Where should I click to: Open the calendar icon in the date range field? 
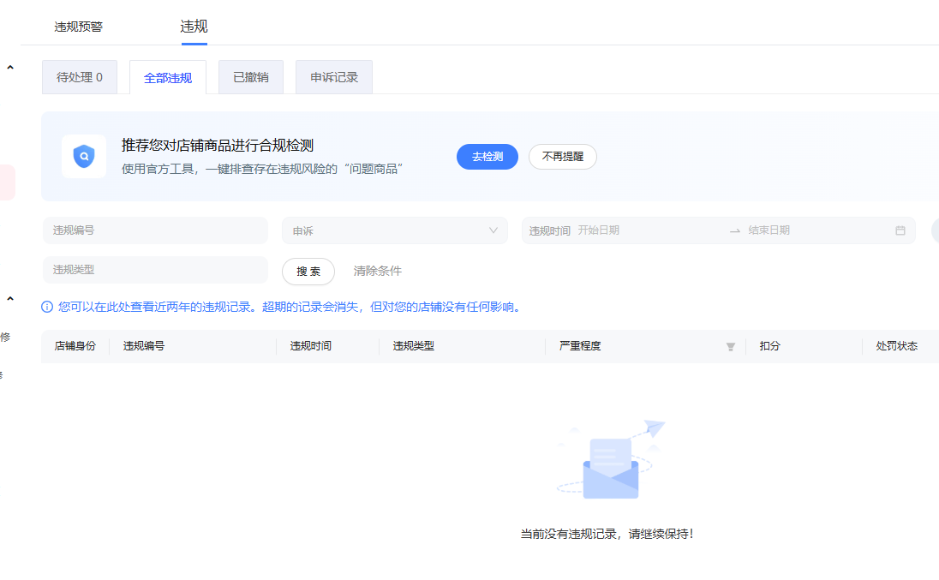[900, 230]
